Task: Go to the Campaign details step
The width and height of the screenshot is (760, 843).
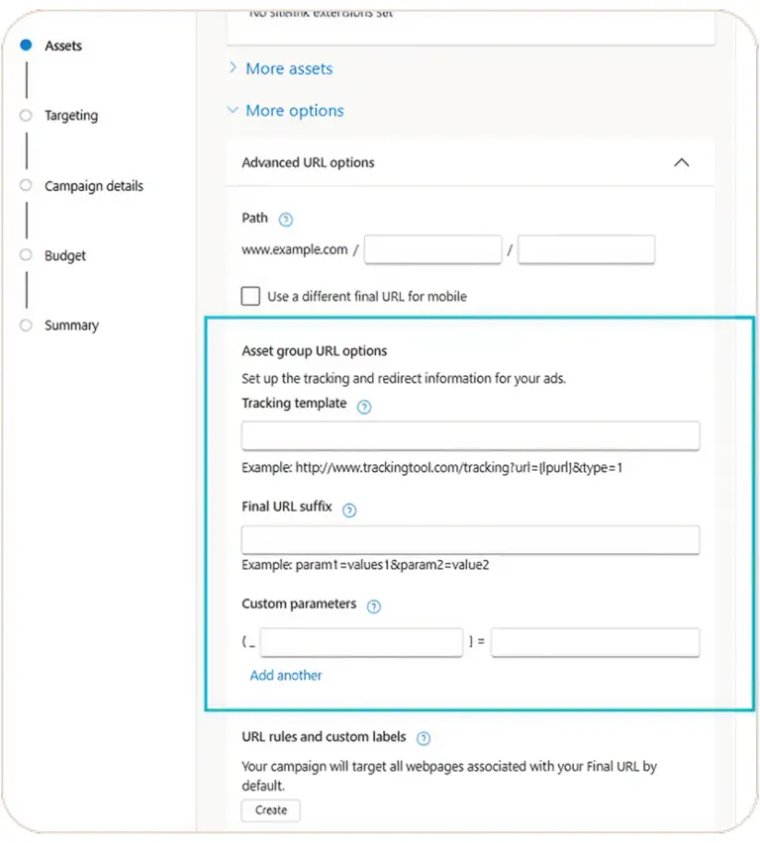Action: point(94,186)
